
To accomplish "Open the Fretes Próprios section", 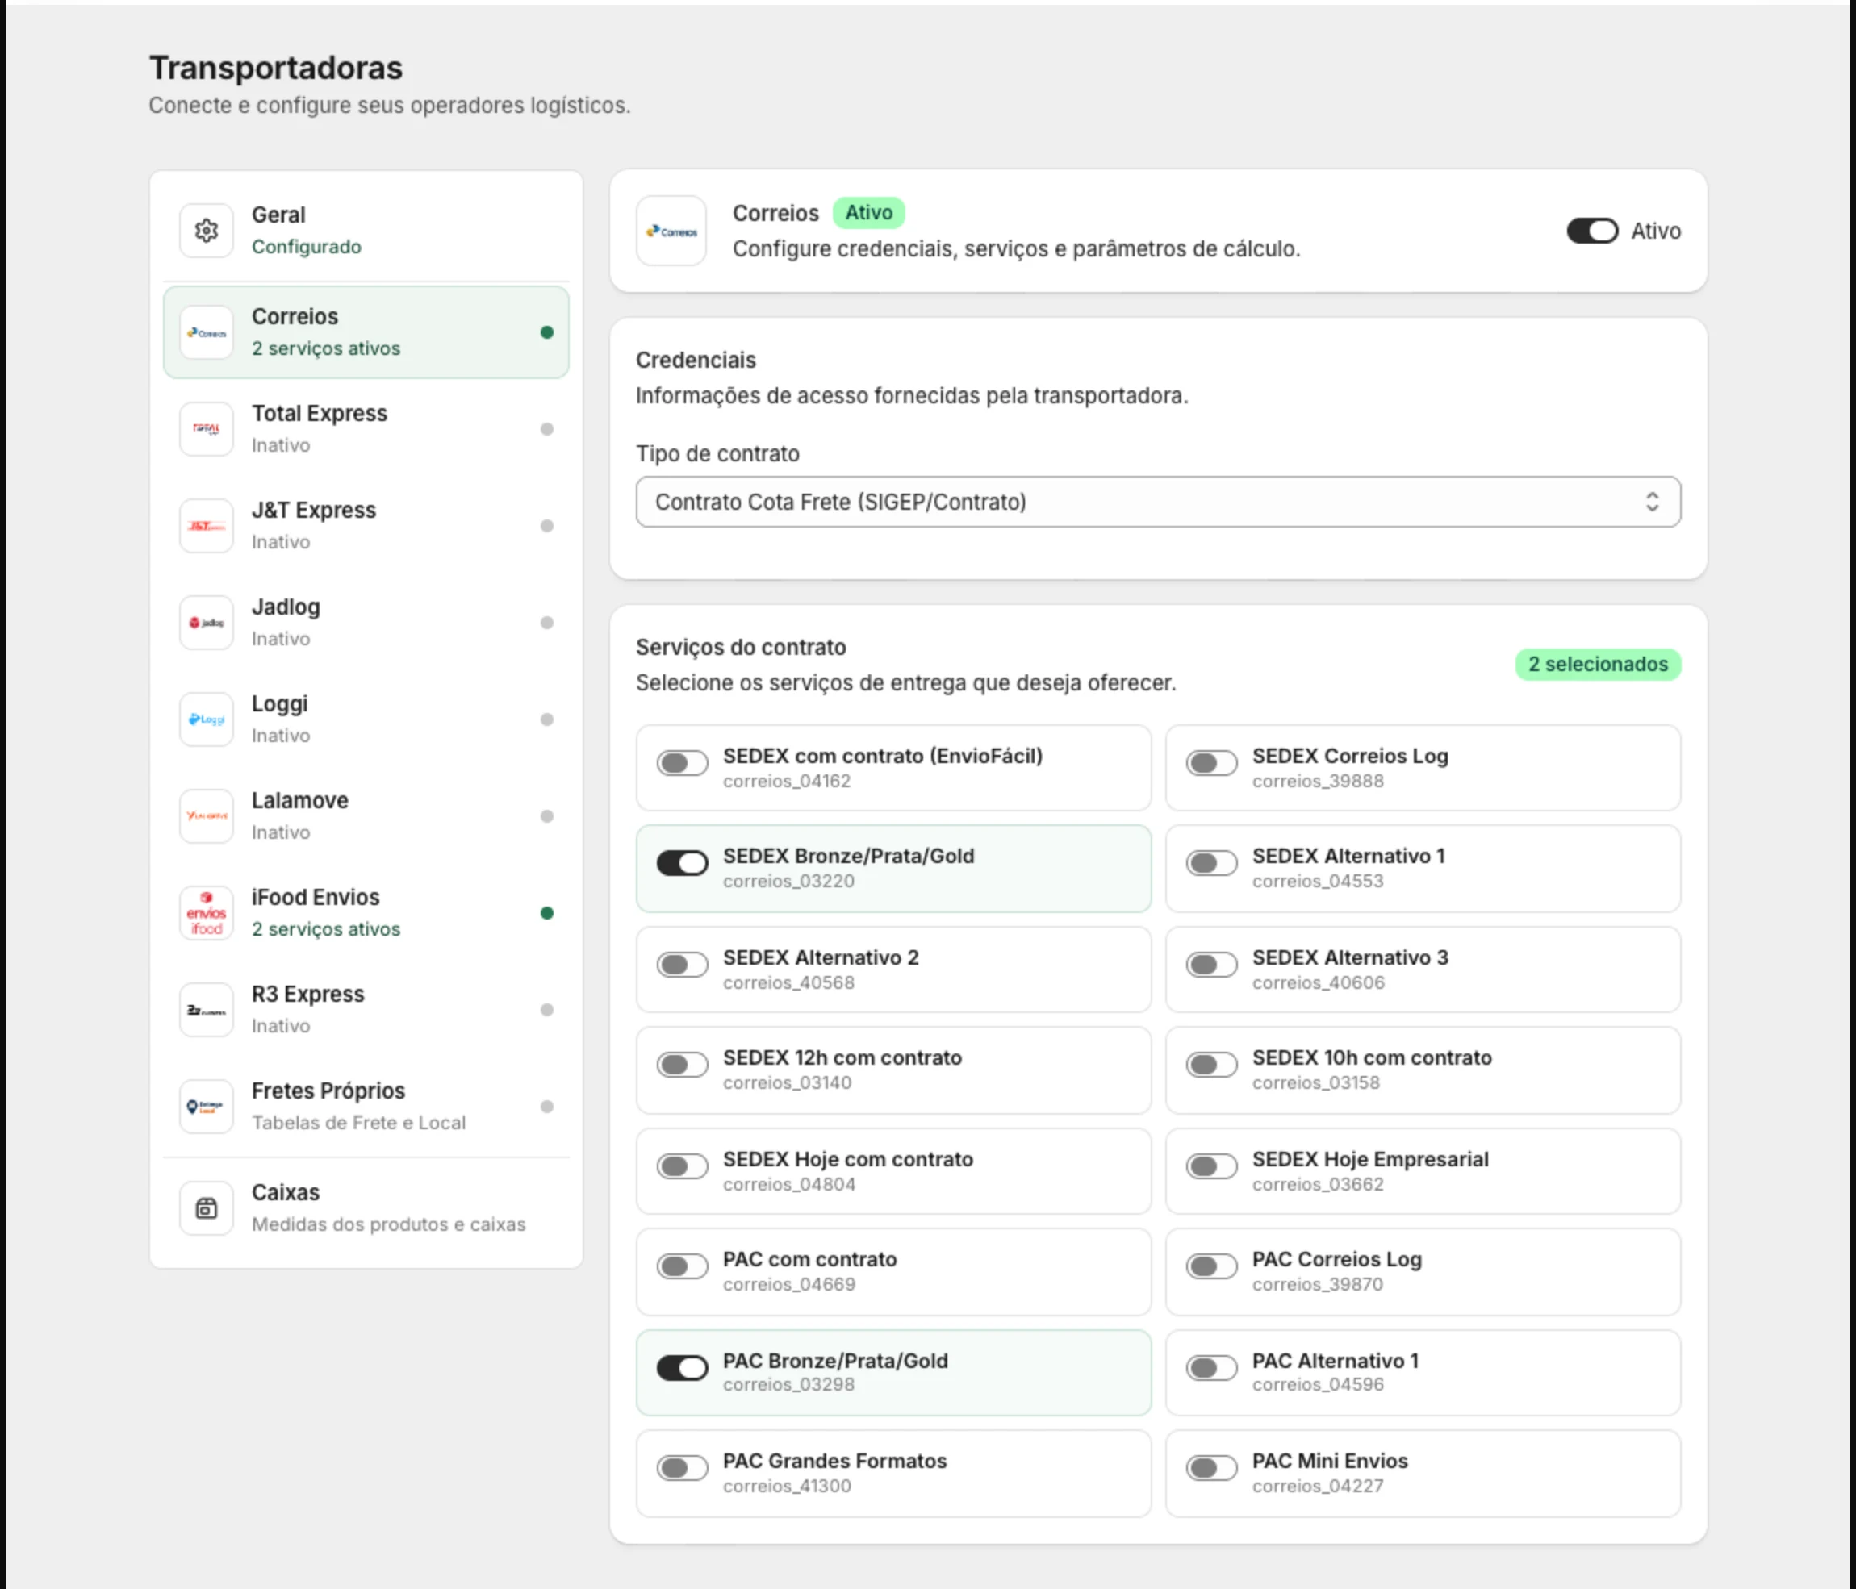I will coord(366,1107).
